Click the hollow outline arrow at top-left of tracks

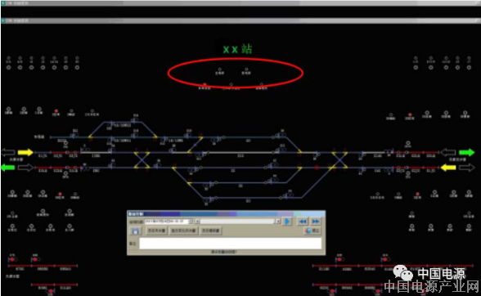(8, 152)
